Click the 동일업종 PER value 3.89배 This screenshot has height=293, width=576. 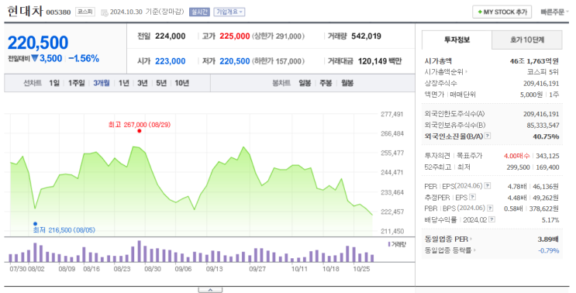point(548,239)
